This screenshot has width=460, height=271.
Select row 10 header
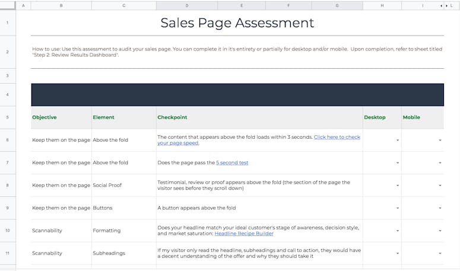coord(8,231)
